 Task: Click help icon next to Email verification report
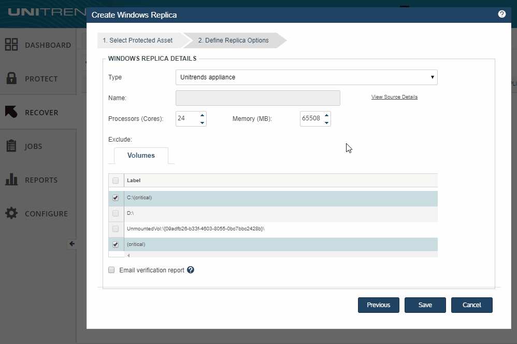(191, 270)
